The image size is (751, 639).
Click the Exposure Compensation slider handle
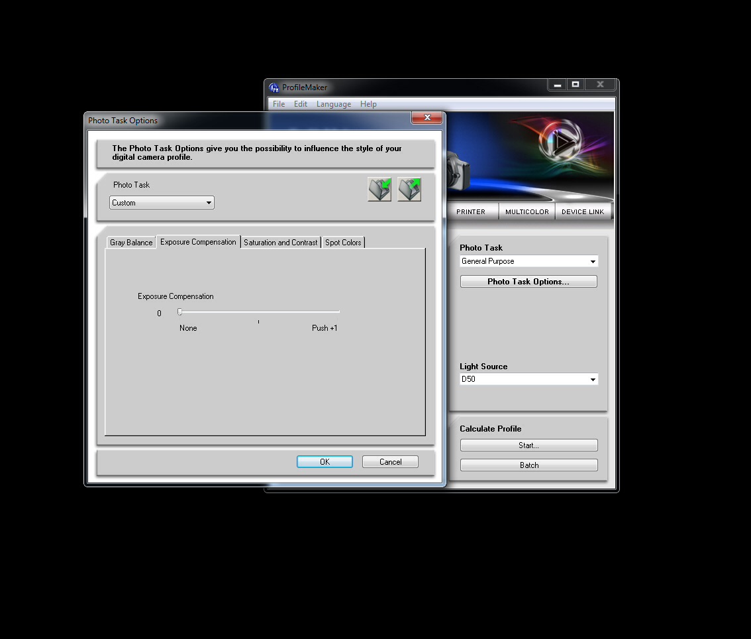179,312
